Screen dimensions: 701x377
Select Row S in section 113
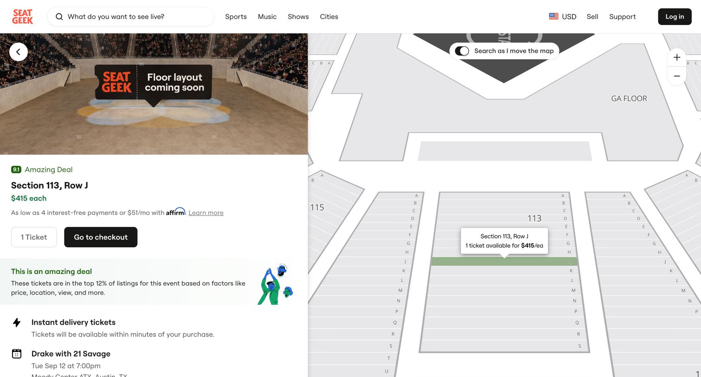pos(504,346)
